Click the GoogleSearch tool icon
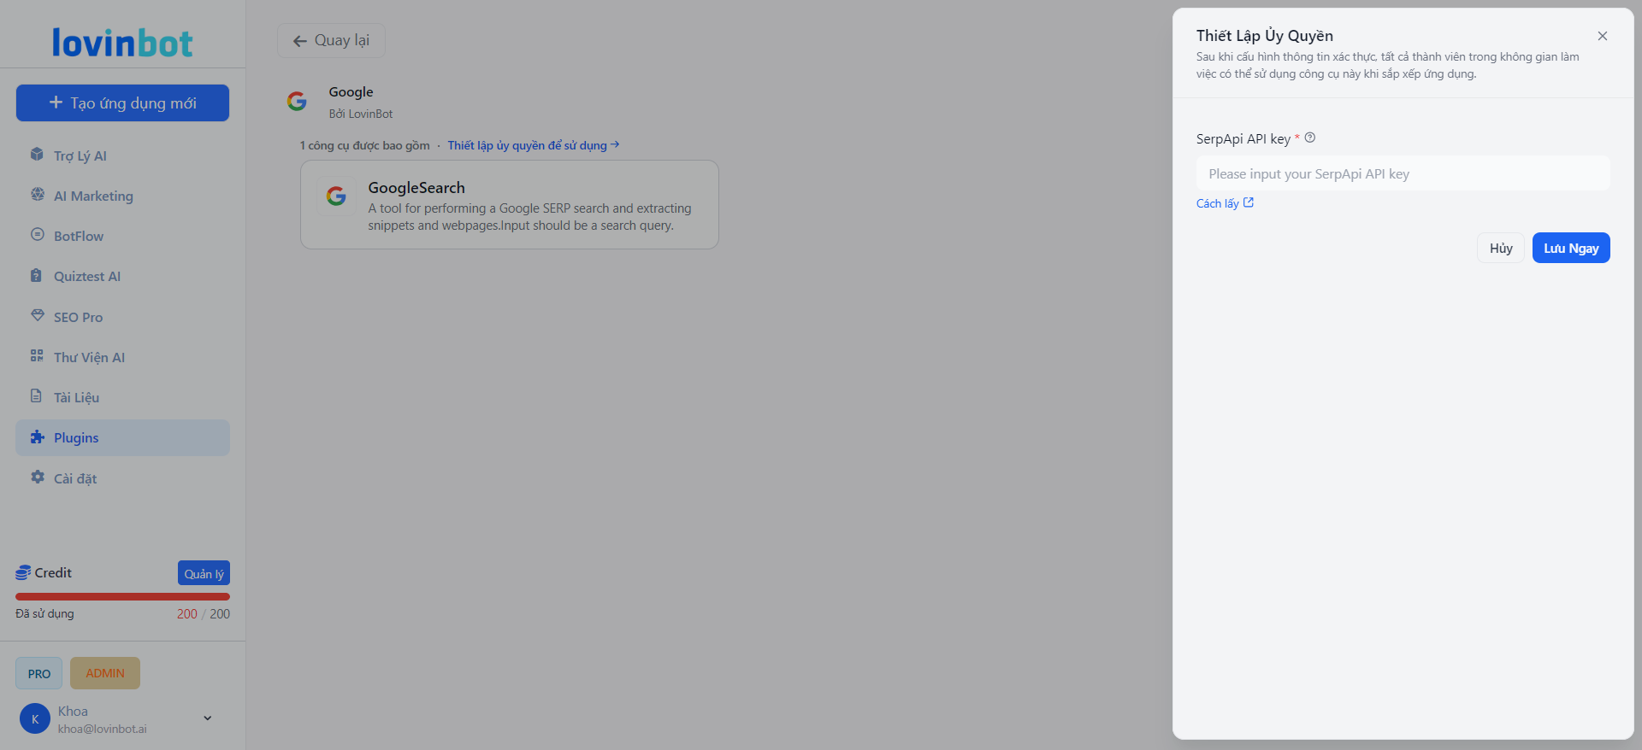The width and height of the screenshot is (1642, 750). point(336,196)
